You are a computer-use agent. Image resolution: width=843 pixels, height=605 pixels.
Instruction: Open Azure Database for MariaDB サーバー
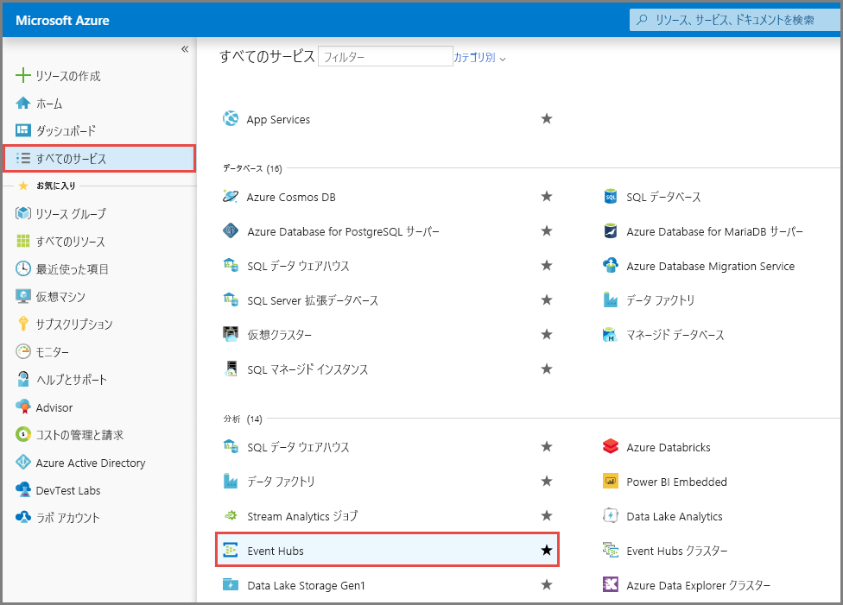coord(714,231)
